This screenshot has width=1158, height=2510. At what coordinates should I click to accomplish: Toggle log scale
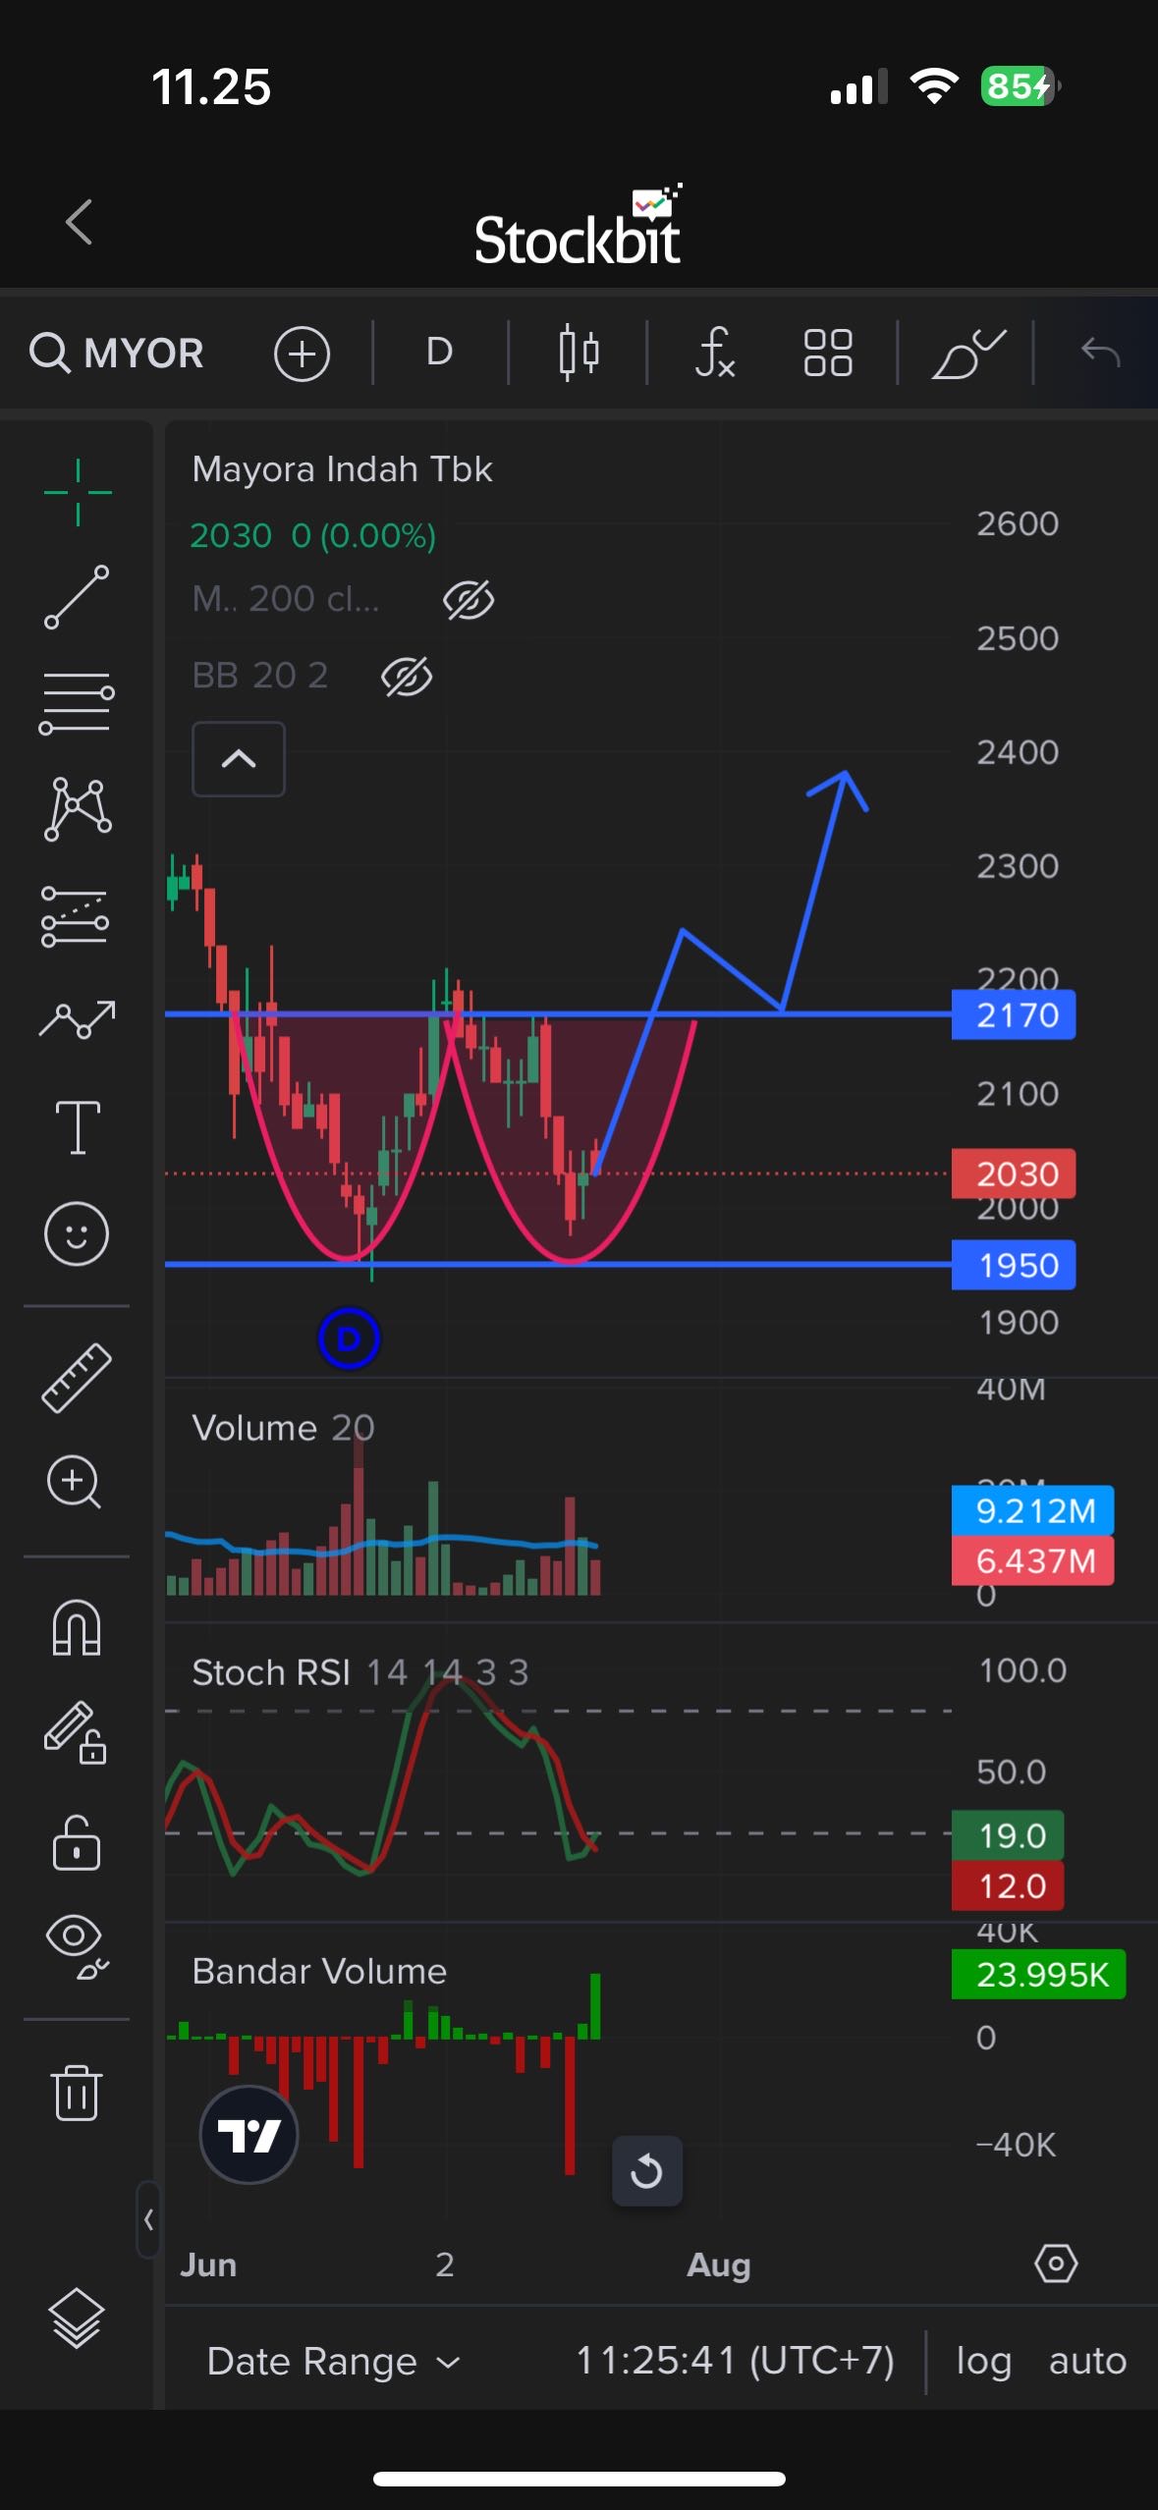(x=983, y=2361)
